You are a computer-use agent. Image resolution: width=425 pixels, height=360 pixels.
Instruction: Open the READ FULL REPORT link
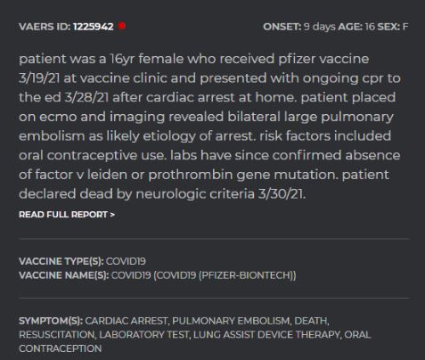pos(67,215)
